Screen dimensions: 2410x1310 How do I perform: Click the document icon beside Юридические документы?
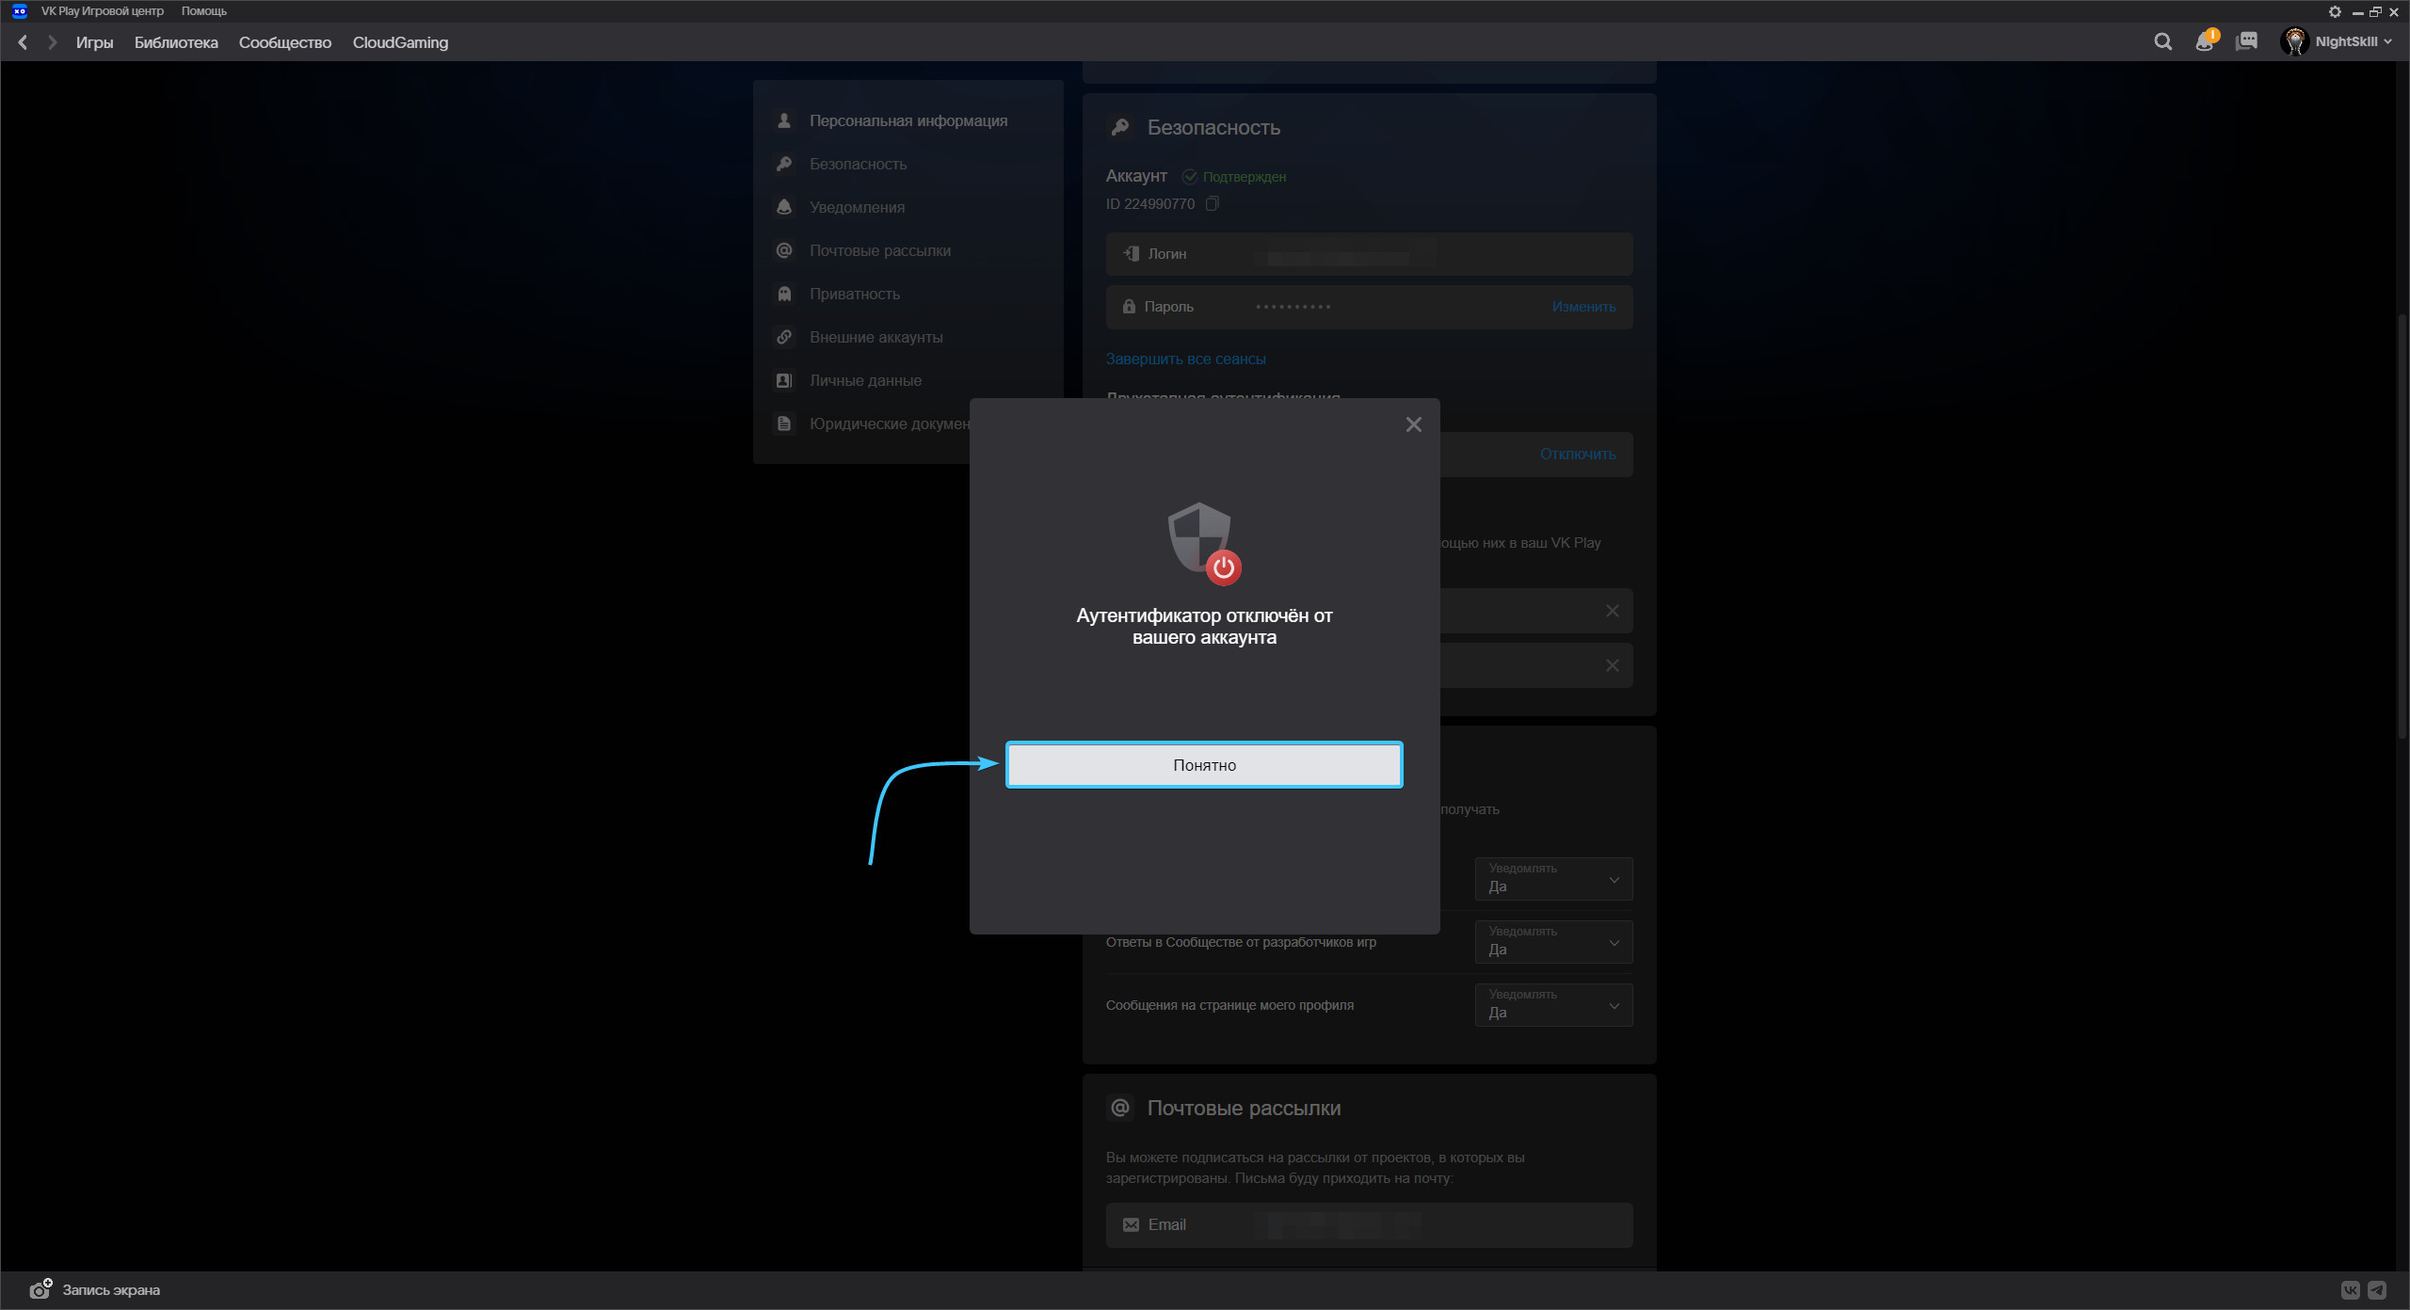click(x=783, y=423)
